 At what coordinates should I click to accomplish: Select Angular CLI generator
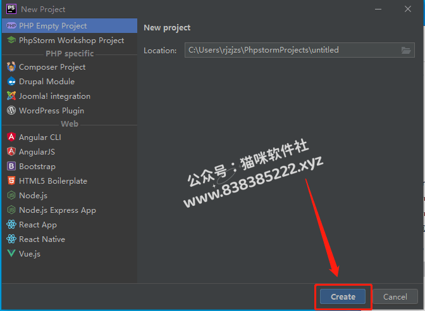(x=70, y=137)
